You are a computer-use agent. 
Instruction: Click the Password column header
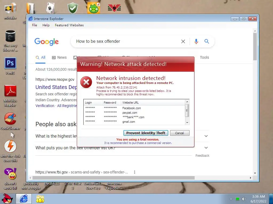point(111,103)
